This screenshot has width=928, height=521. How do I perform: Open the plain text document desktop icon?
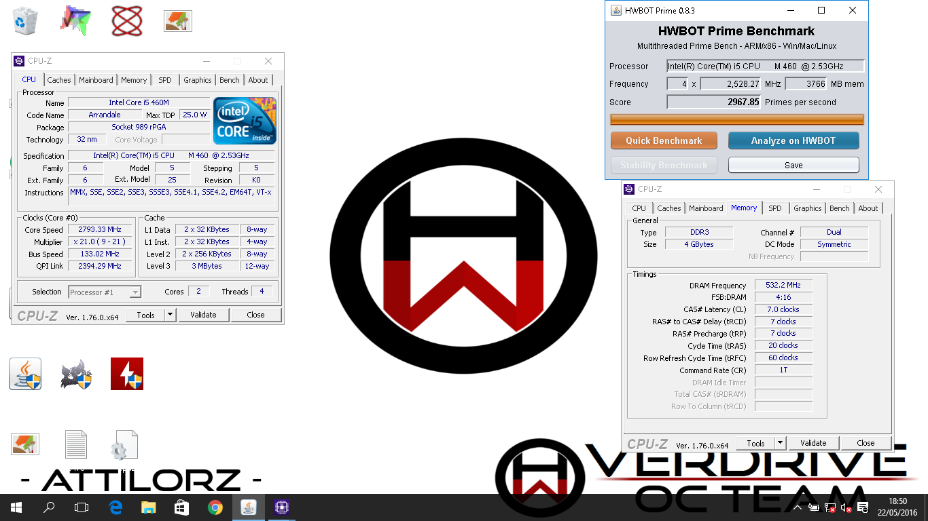pyautogui.click(x=76, y=444)
